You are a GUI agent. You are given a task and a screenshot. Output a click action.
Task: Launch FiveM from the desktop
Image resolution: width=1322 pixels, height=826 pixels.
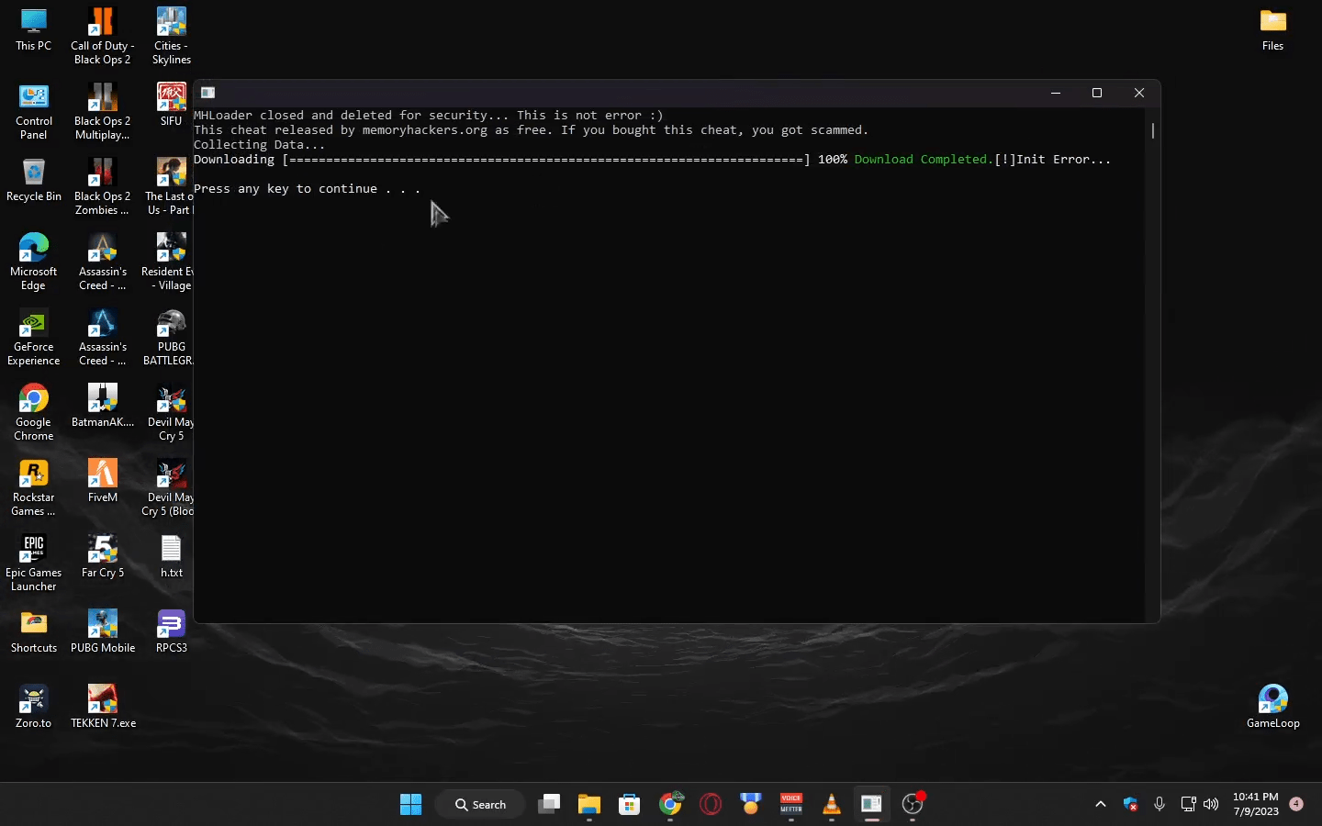pos(103,481)
